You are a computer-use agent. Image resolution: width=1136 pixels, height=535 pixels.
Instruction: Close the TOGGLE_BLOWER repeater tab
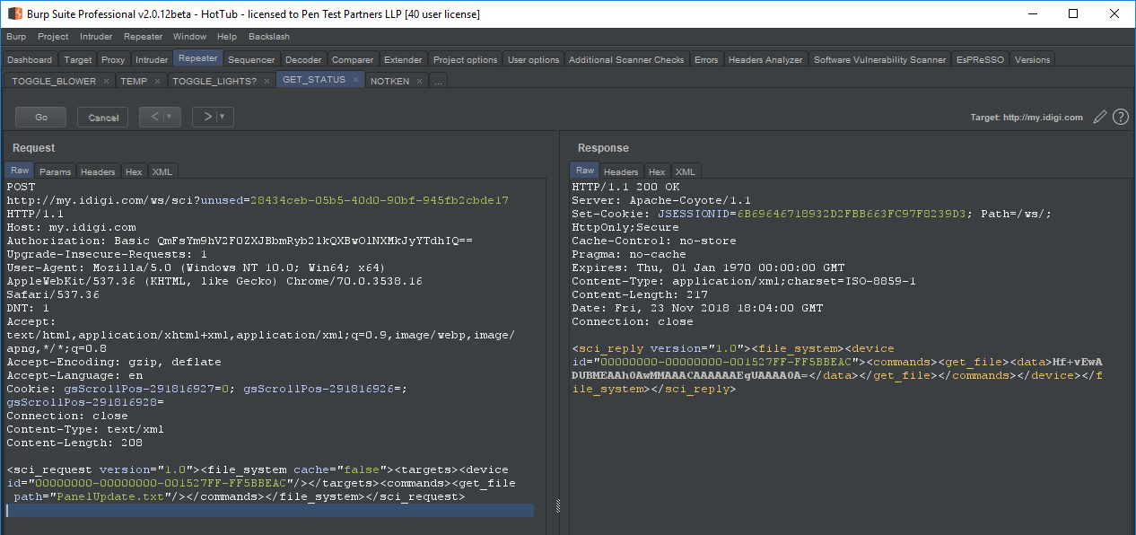106,81
